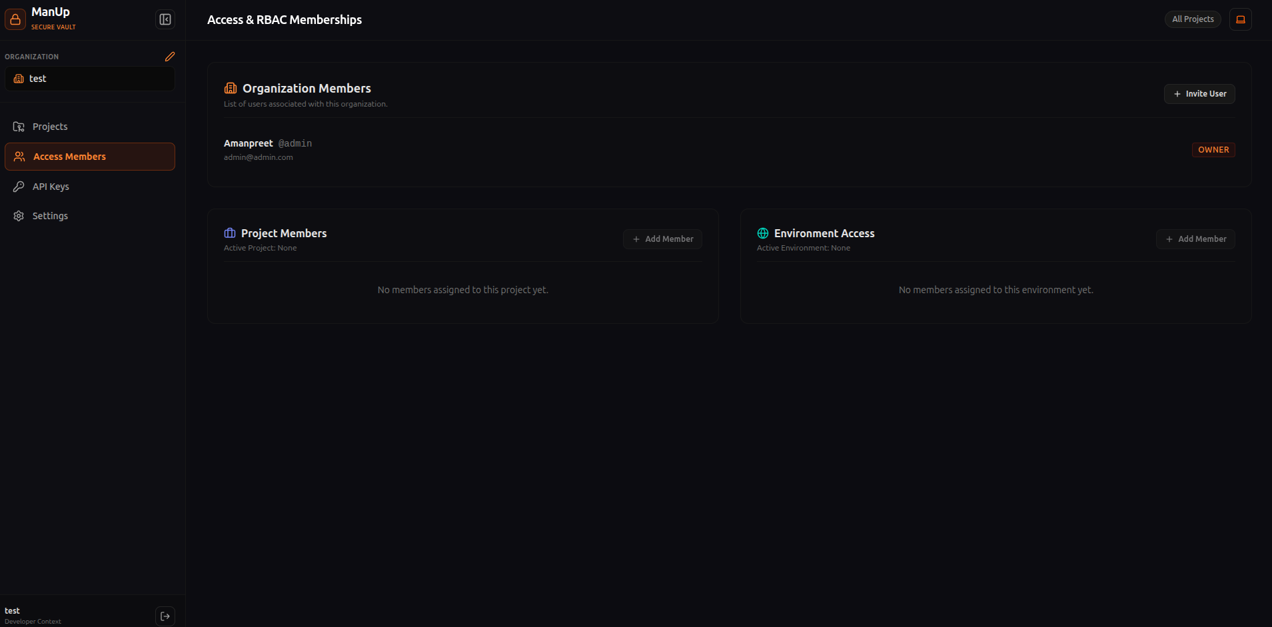The height and width of the screenshot is (627, 1272).
Task: Go to Projects in the sidebar
Action: pos(90,127)
